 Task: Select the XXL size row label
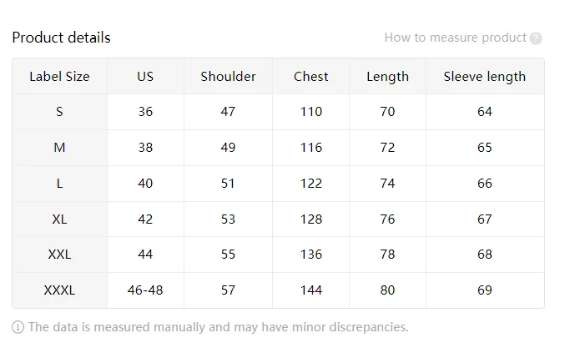[x=59, y=255]
